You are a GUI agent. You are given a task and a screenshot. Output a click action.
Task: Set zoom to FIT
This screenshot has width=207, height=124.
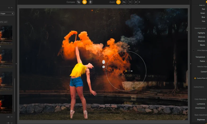(118, 2)
